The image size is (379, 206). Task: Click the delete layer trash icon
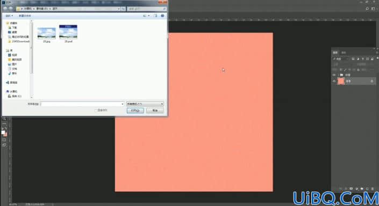tap(373, 189)
